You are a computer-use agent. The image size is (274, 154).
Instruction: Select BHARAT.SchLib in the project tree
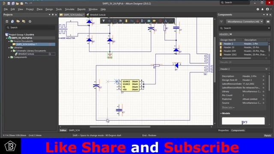pos(26,54)
